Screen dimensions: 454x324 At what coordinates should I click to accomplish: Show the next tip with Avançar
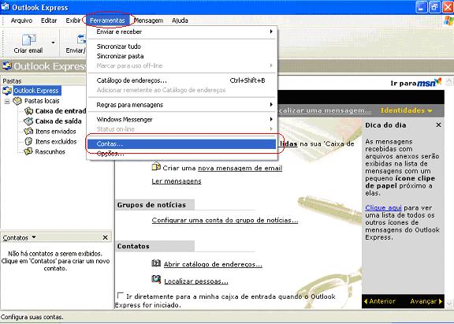[x=426, y=301]
